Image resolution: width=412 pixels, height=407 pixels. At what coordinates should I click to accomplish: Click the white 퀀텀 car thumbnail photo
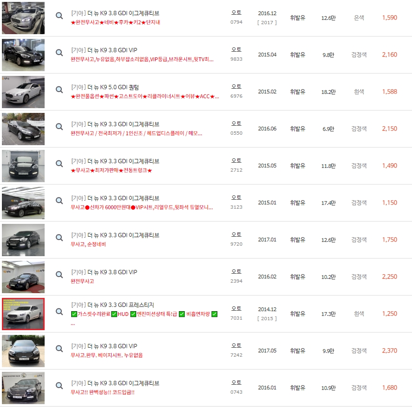[23, 91]
